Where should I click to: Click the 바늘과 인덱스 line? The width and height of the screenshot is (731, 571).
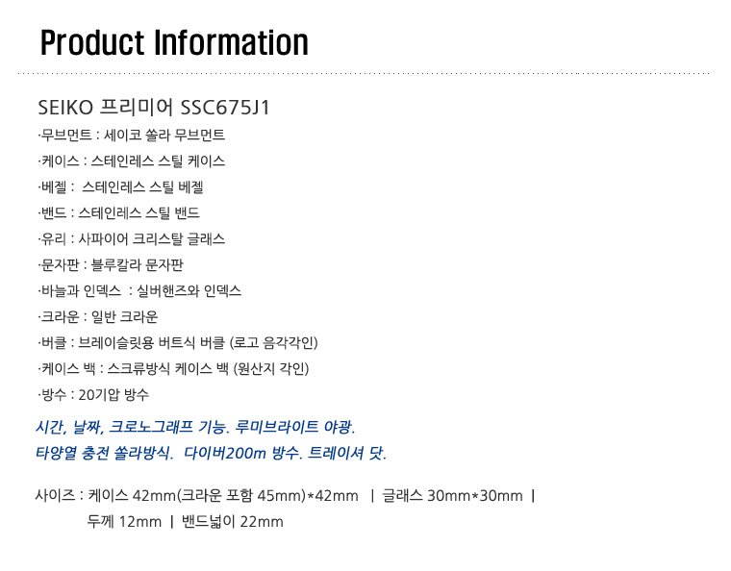coord(139,291)
